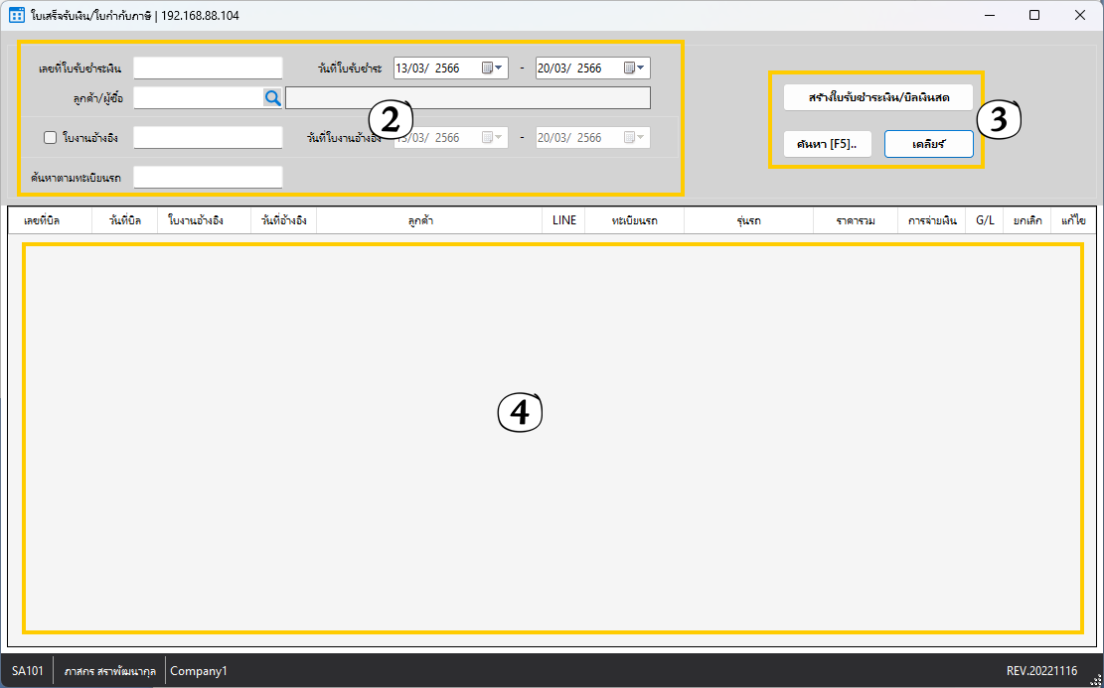Image resolution: width=1104 pixels, height=688 pixels.
Task: Click the การจ่ายเงิน column header
Action: coord(931,220)
